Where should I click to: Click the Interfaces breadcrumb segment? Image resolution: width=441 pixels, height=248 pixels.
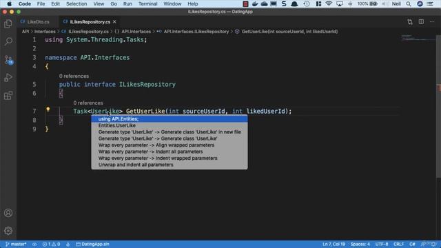click(45, 32)
